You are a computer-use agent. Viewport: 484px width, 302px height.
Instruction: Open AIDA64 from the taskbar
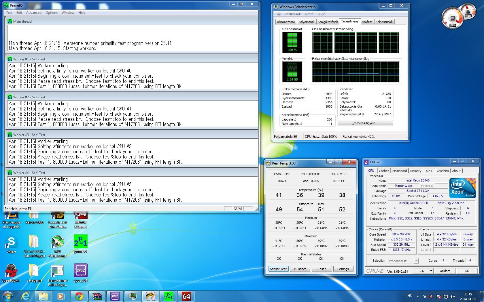(186, 296)
